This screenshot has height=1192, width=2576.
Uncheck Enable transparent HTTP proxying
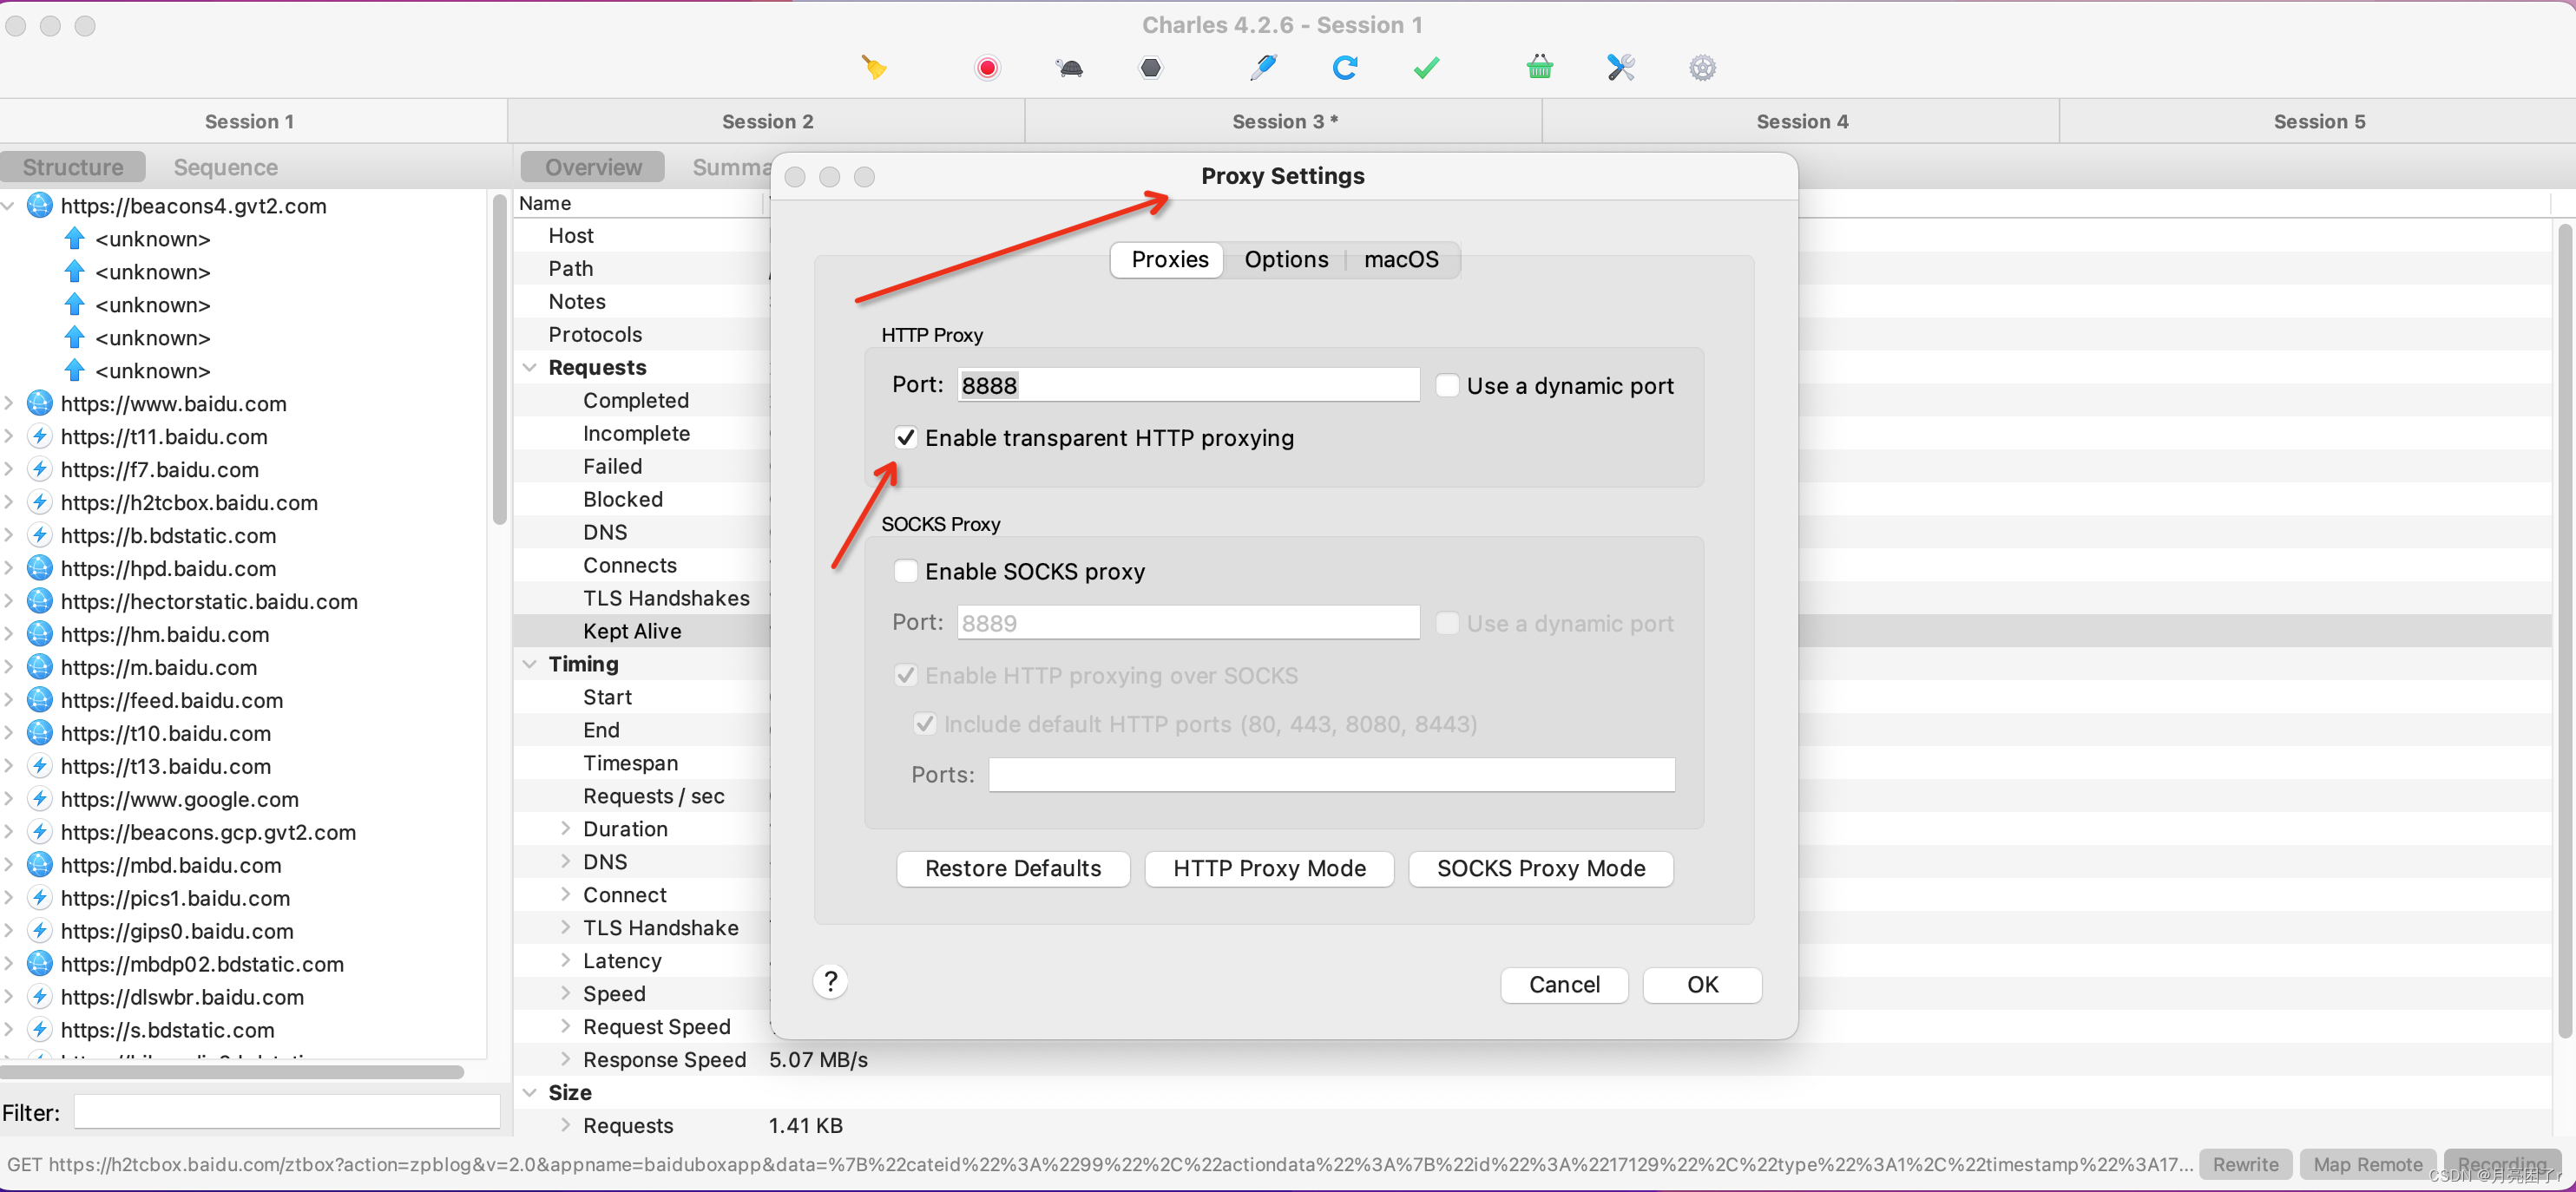(x=906, y=437)
